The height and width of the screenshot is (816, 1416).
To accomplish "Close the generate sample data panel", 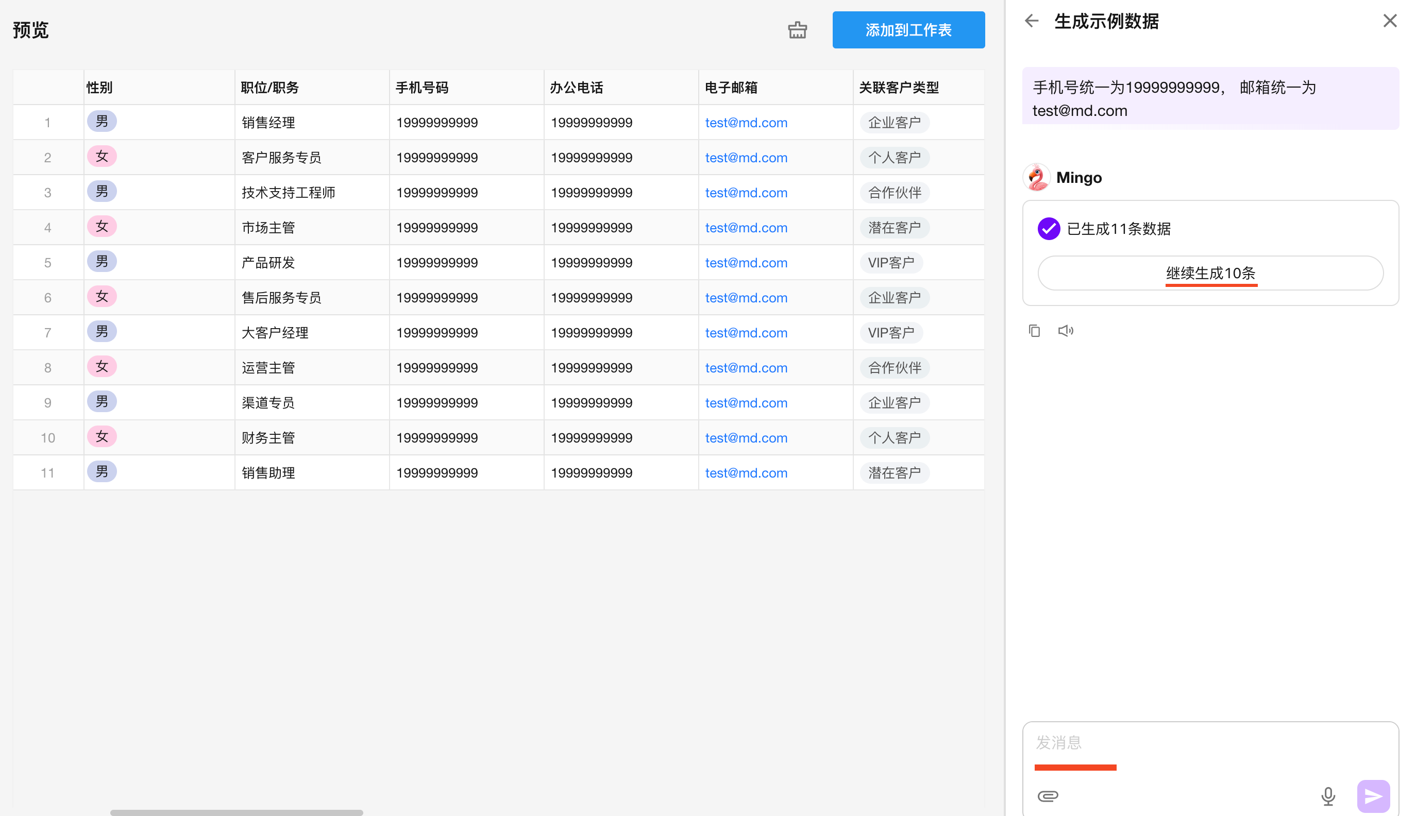I will [1389, 21].
